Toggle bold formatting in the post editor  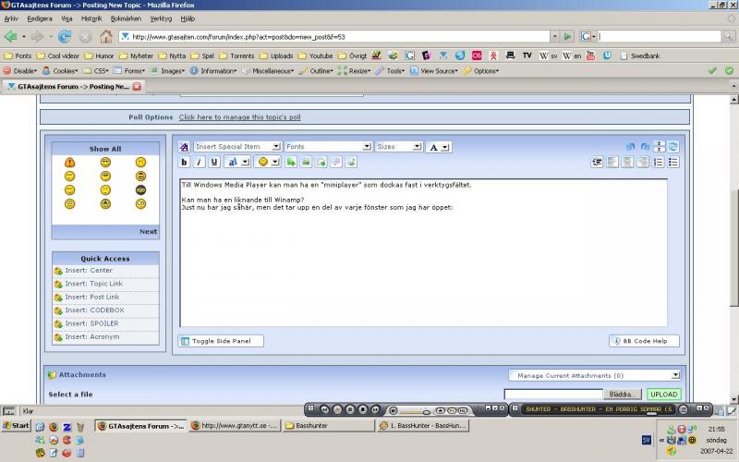click(x=184, y=163)
